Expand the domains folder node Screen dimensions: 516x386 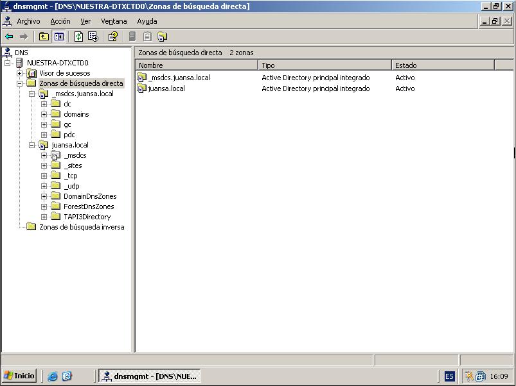44,114
